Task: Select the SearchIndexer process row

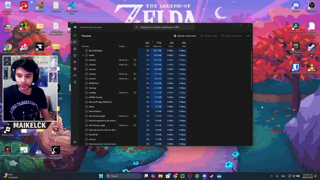Action: 133,111
